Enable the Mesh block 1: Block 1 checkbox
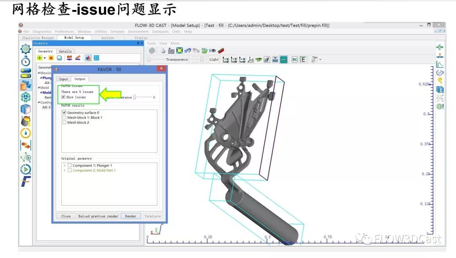 coord(64,118)
